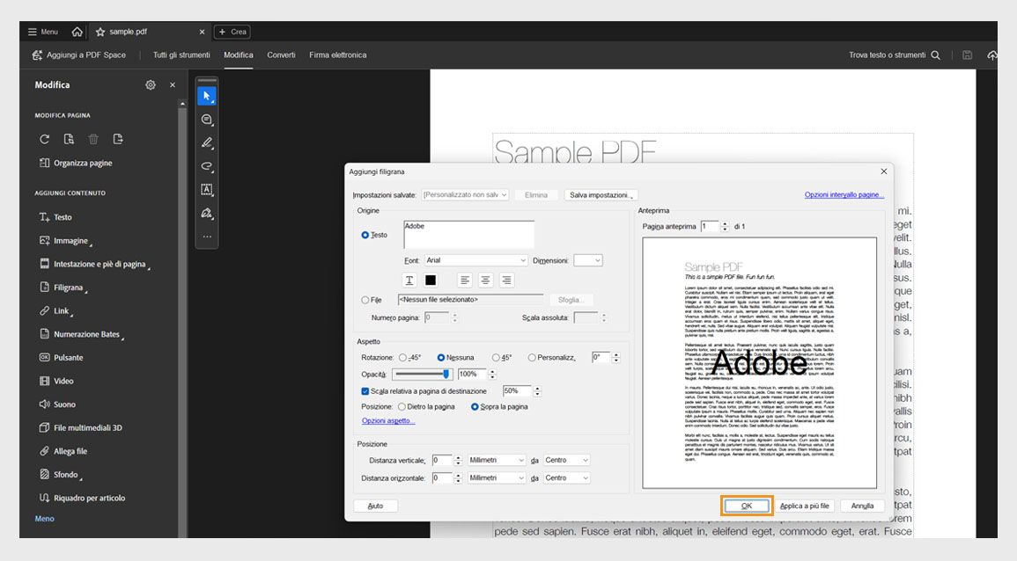Viewport: 1017px width, 561px height.
Task: Switch to the Converti tab
Action: pyautogui.click(x=281, y=54)
